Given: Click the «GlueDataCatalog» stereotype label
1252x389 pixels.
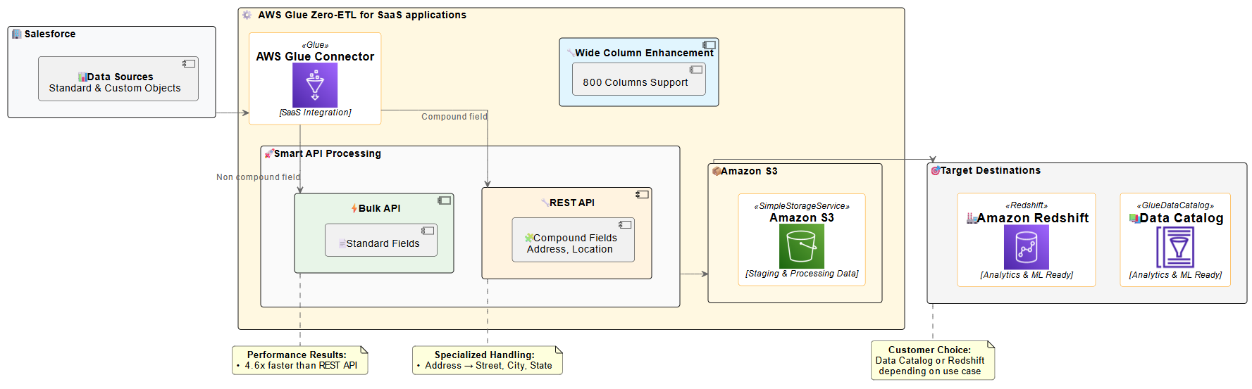Looking at the screenshot, I should [1175, 205].
